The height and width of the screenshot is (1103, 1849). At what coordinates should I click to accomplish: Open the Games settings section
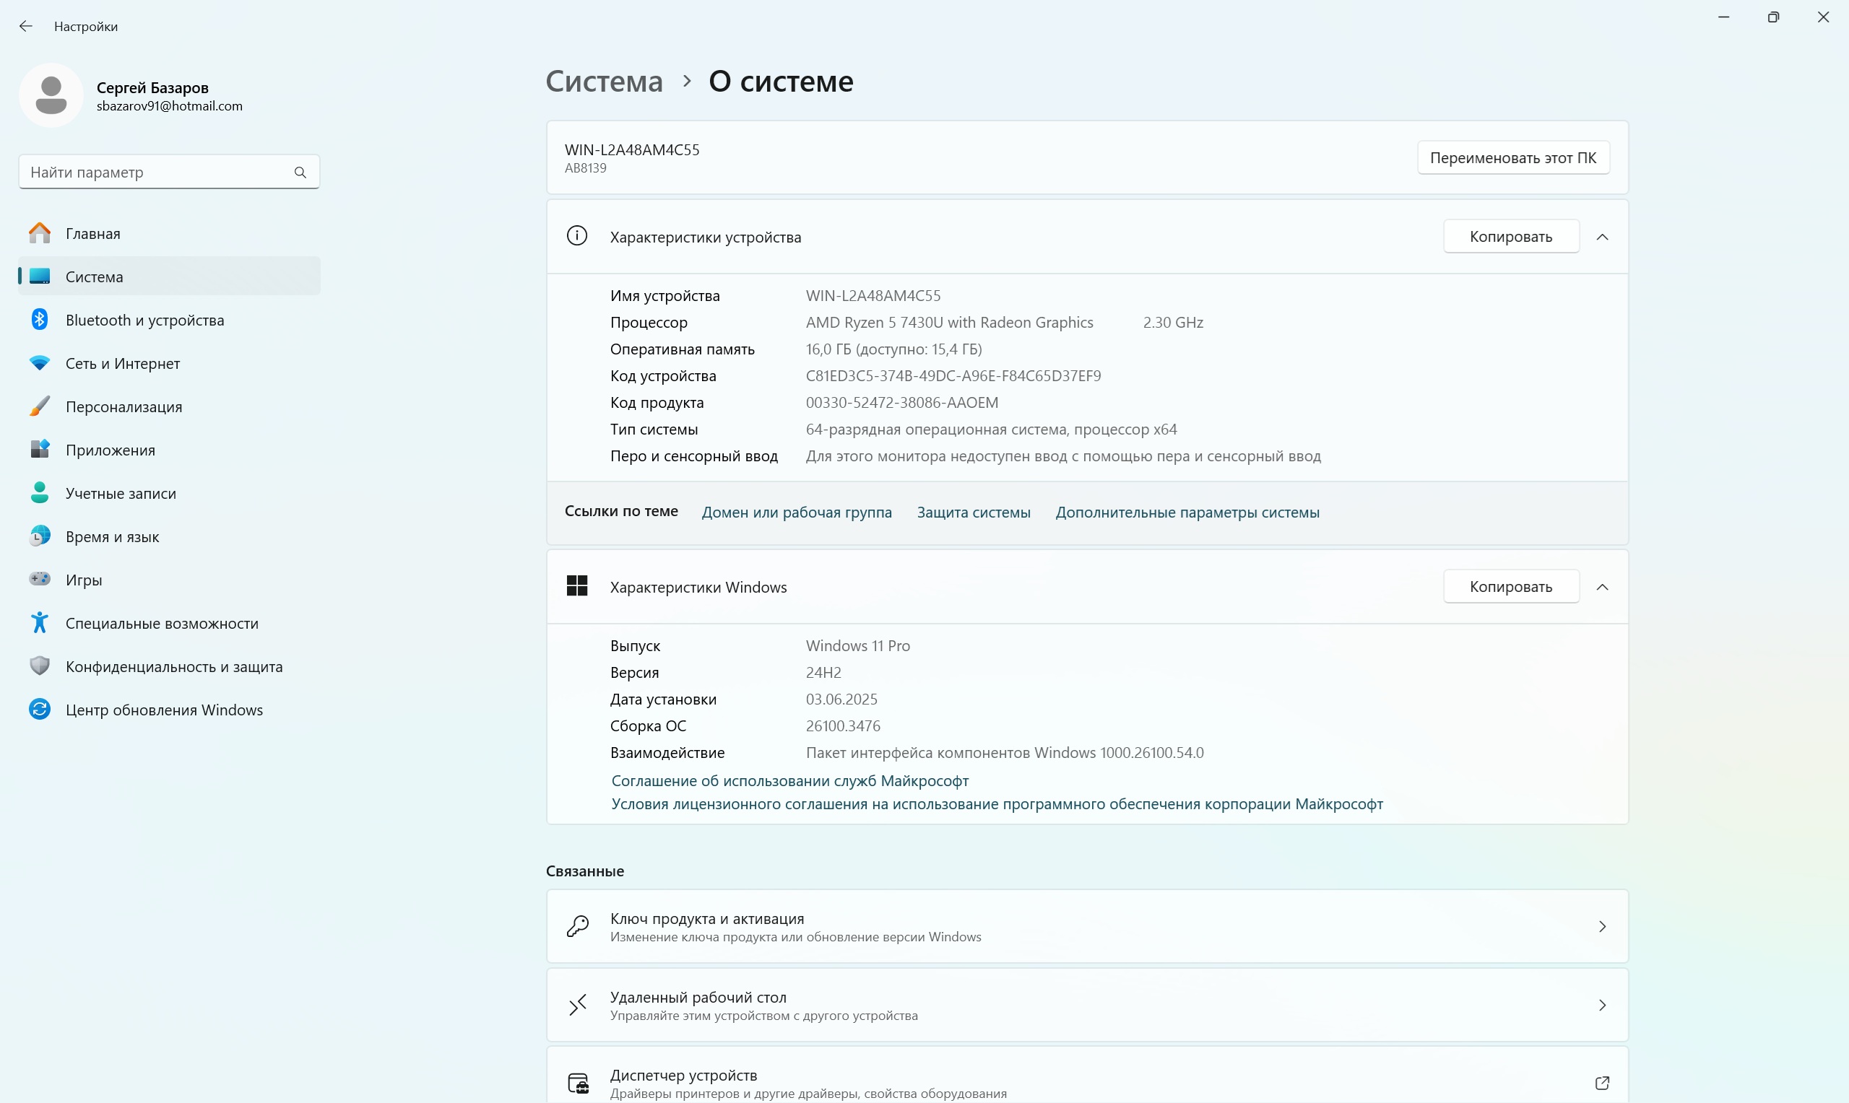click(x=83, y=580)
